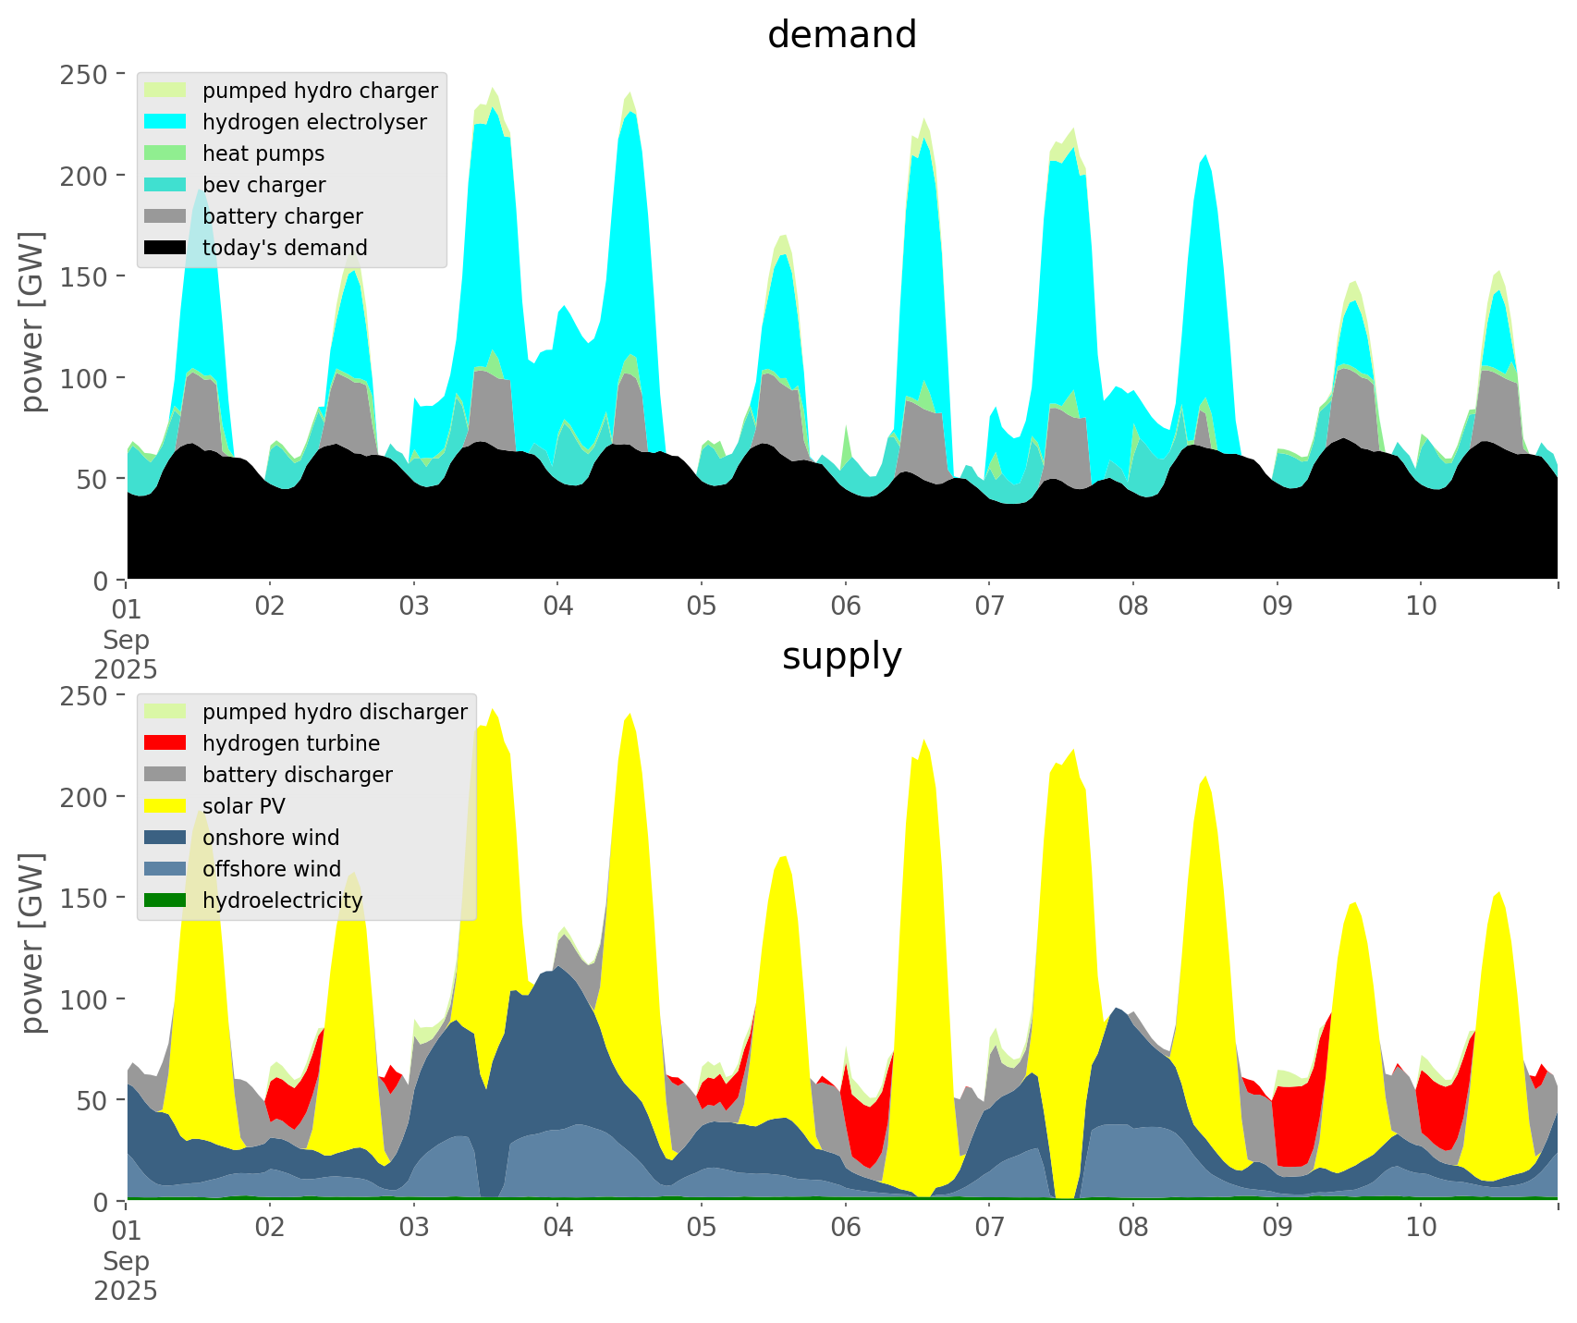Select the offshore wind legend swatch
The width and height of the screenshot is (1577, 1323).
[x=165, y=869]
